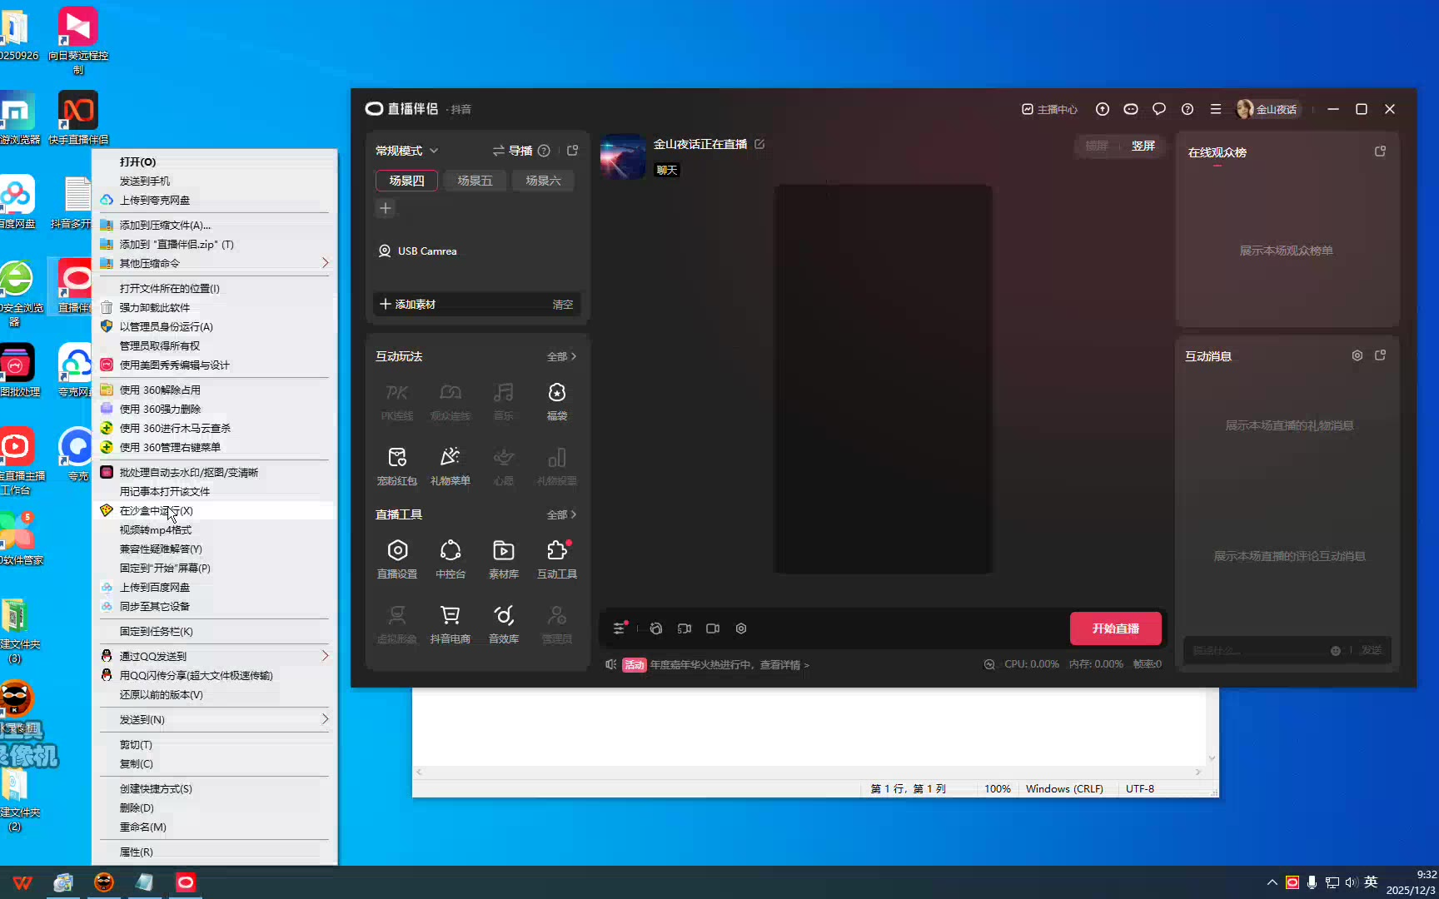Open WPS Office from the taskbar

pos(22,882)
